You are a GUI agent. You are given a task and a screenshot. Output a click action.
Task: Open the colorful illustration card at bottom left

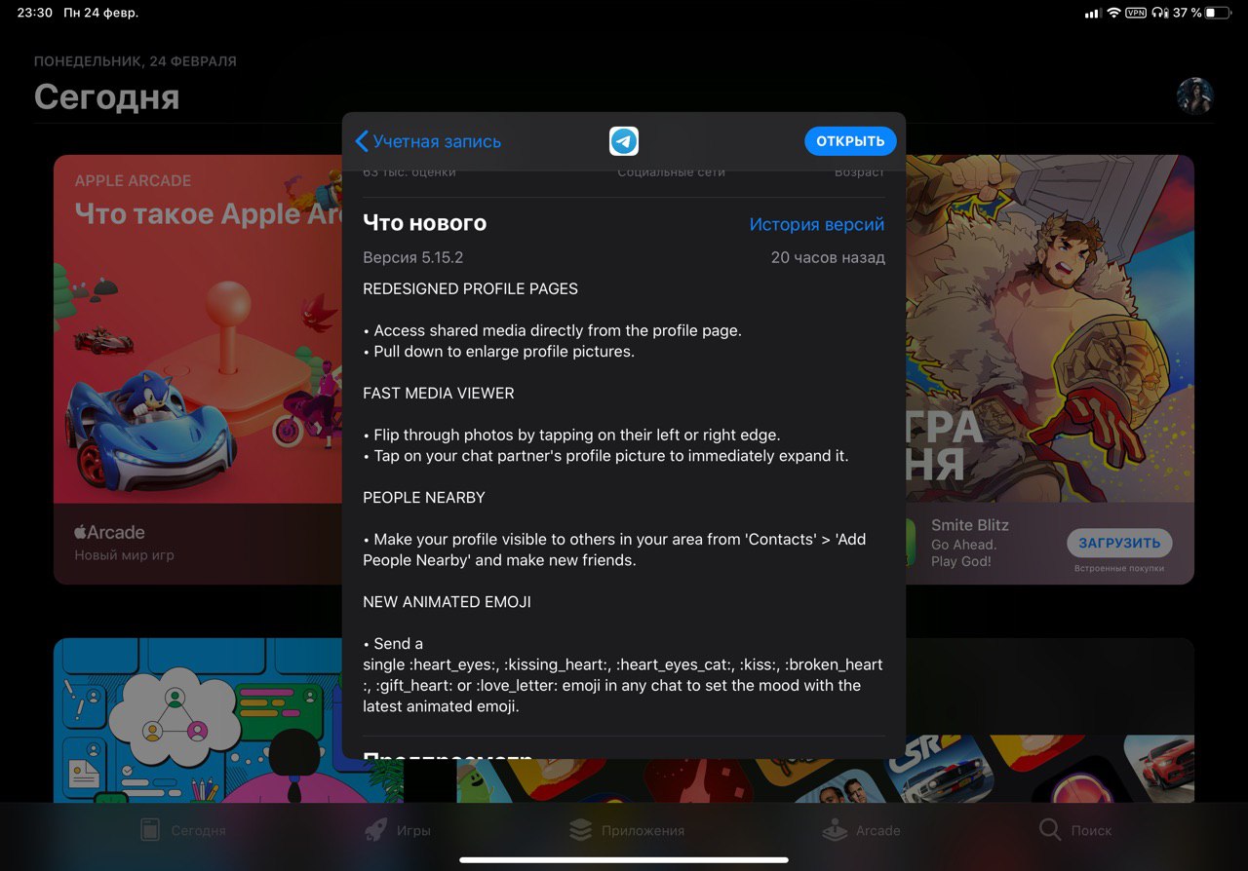(229, 720)
